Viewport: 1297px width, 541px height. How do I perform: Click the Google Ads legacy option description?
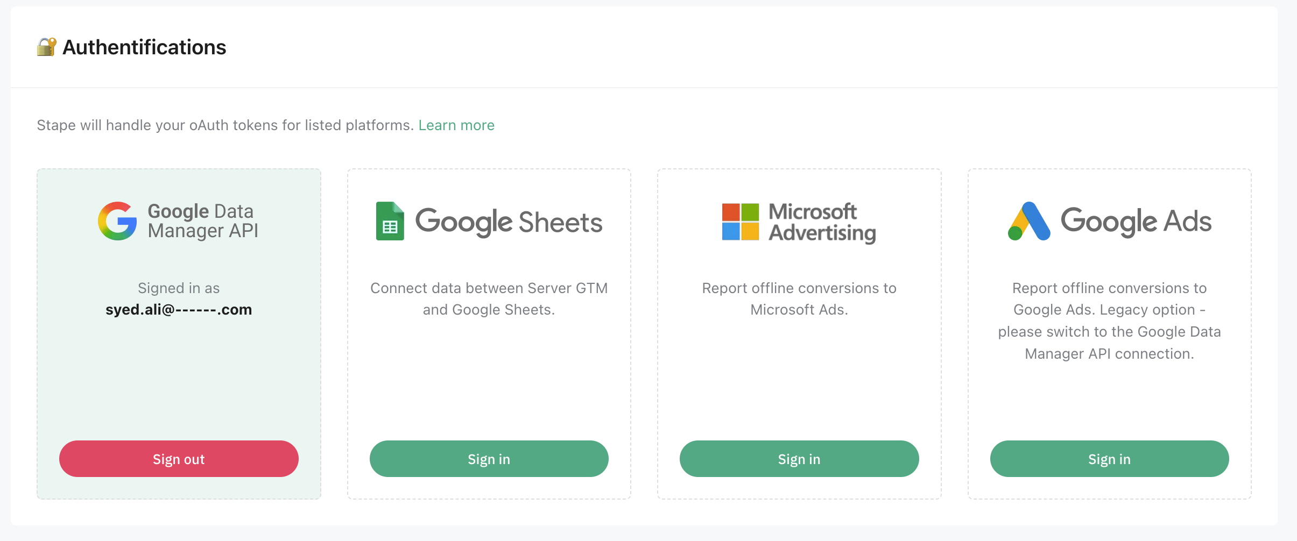(x=1109, y=321)
